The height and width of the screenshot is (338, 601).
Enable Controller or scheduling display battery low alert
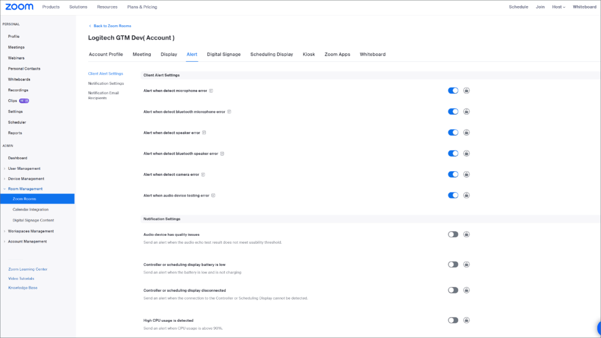[x=453, y=265]
